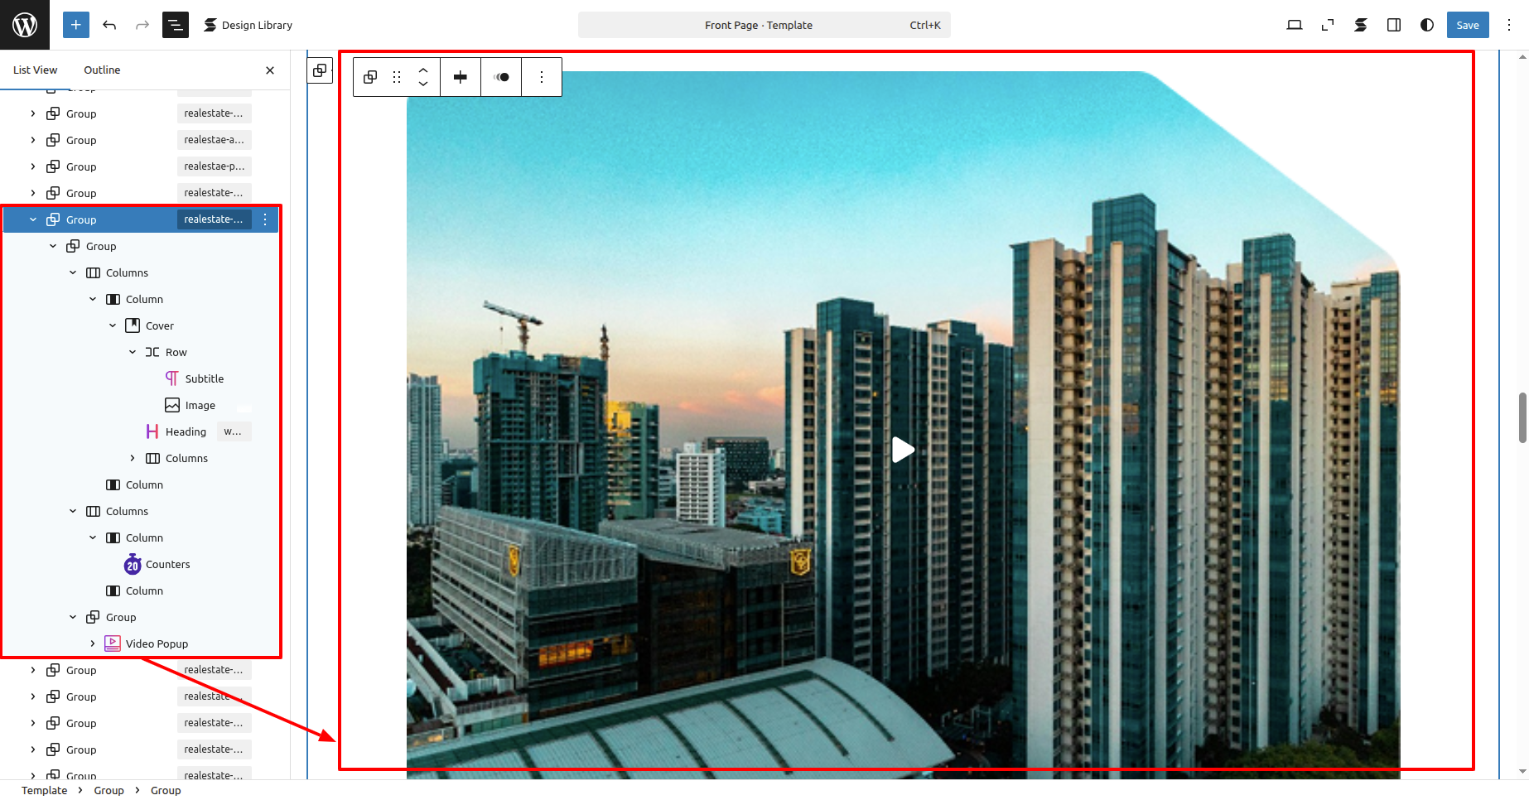Play the video on the cityscape image
The height and width of the screenshot is (800, 1529).
(x=903, y=450)
